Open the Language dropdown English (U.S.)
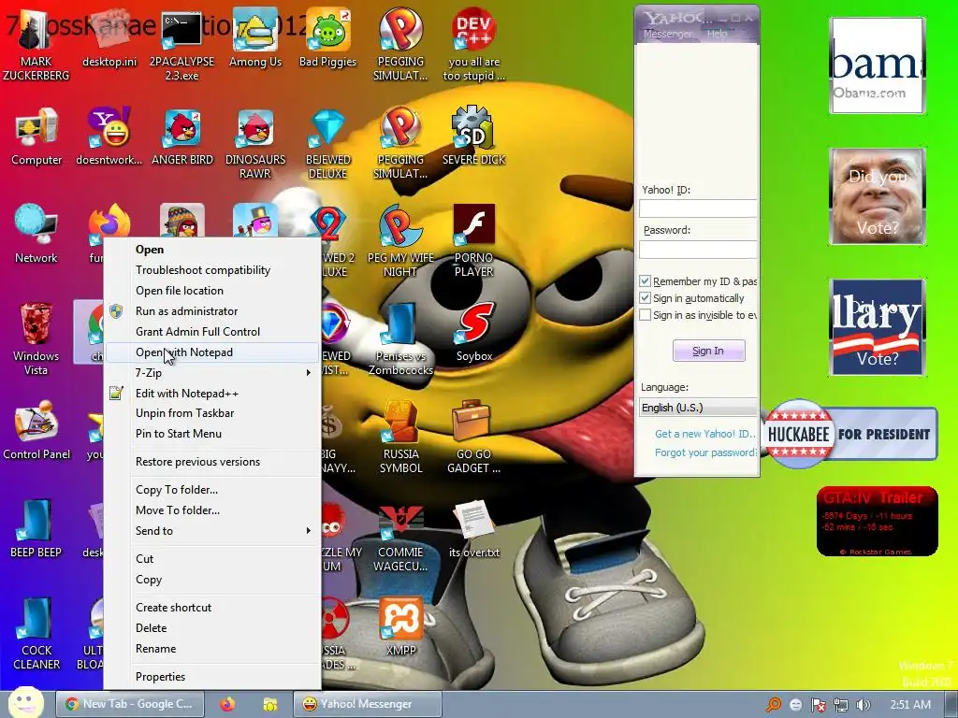 click(x=698, y=408)
